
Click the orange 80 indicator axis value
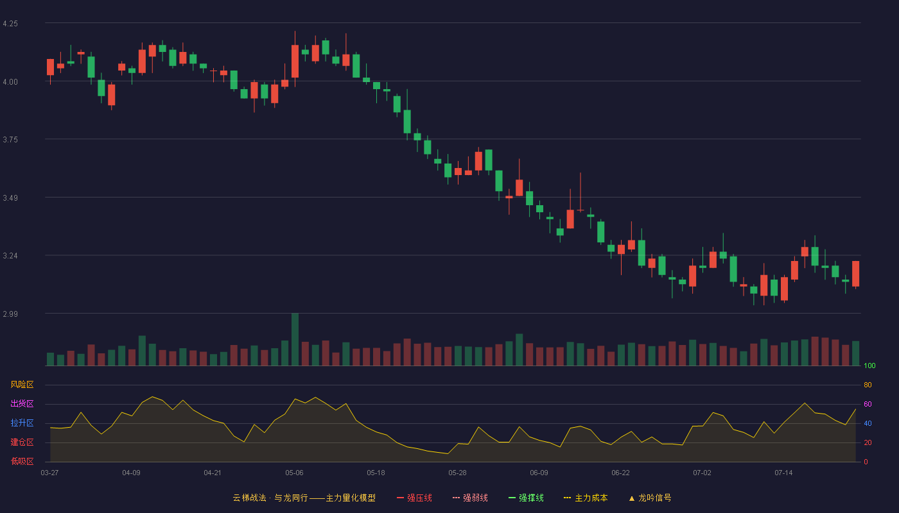pyautogui.click(x=868, y=385)
